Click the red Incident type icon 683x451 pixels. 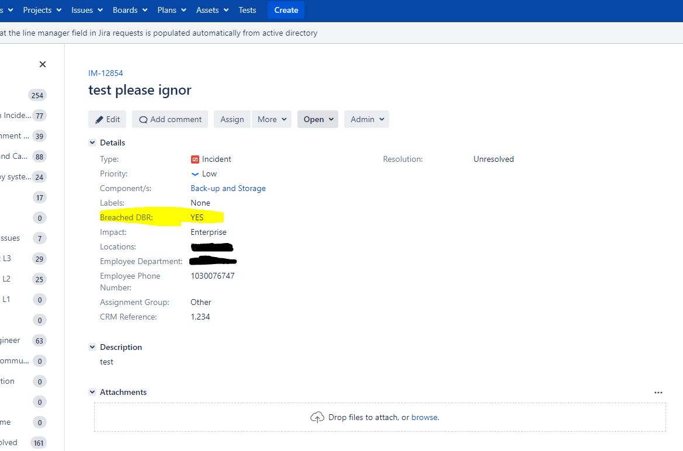click(195, 159)
